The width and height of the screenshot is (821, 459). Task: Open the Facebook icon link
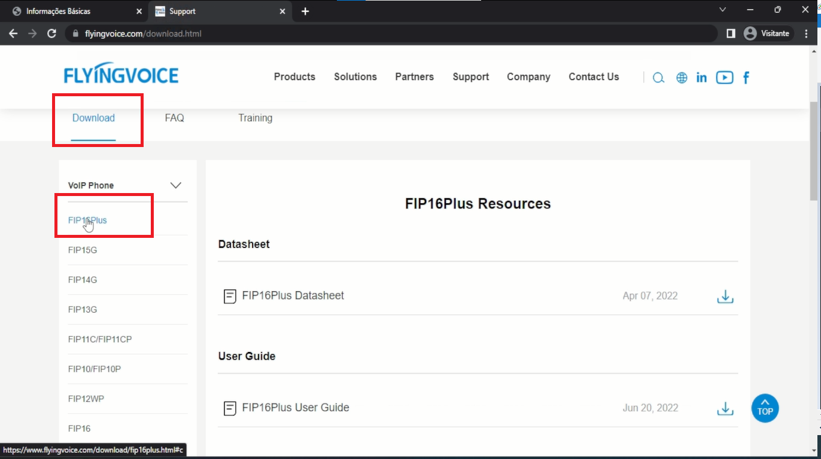tap(746, 78)
